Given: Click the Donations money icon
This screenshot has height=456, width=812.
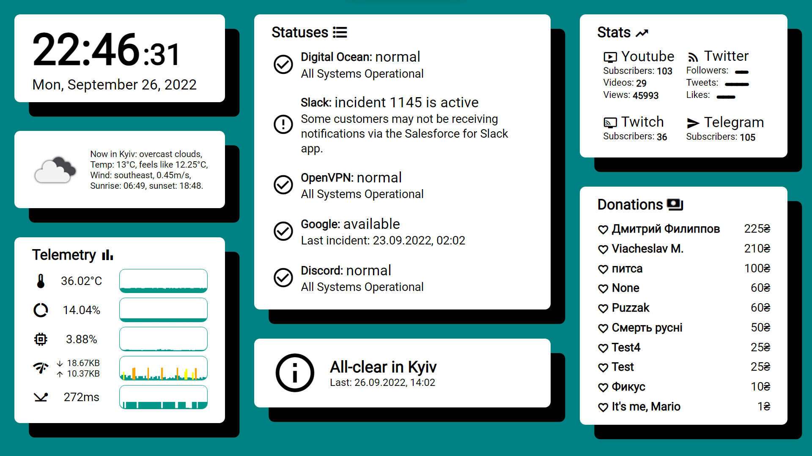Looking at the screenshot, I should point(675,204).
